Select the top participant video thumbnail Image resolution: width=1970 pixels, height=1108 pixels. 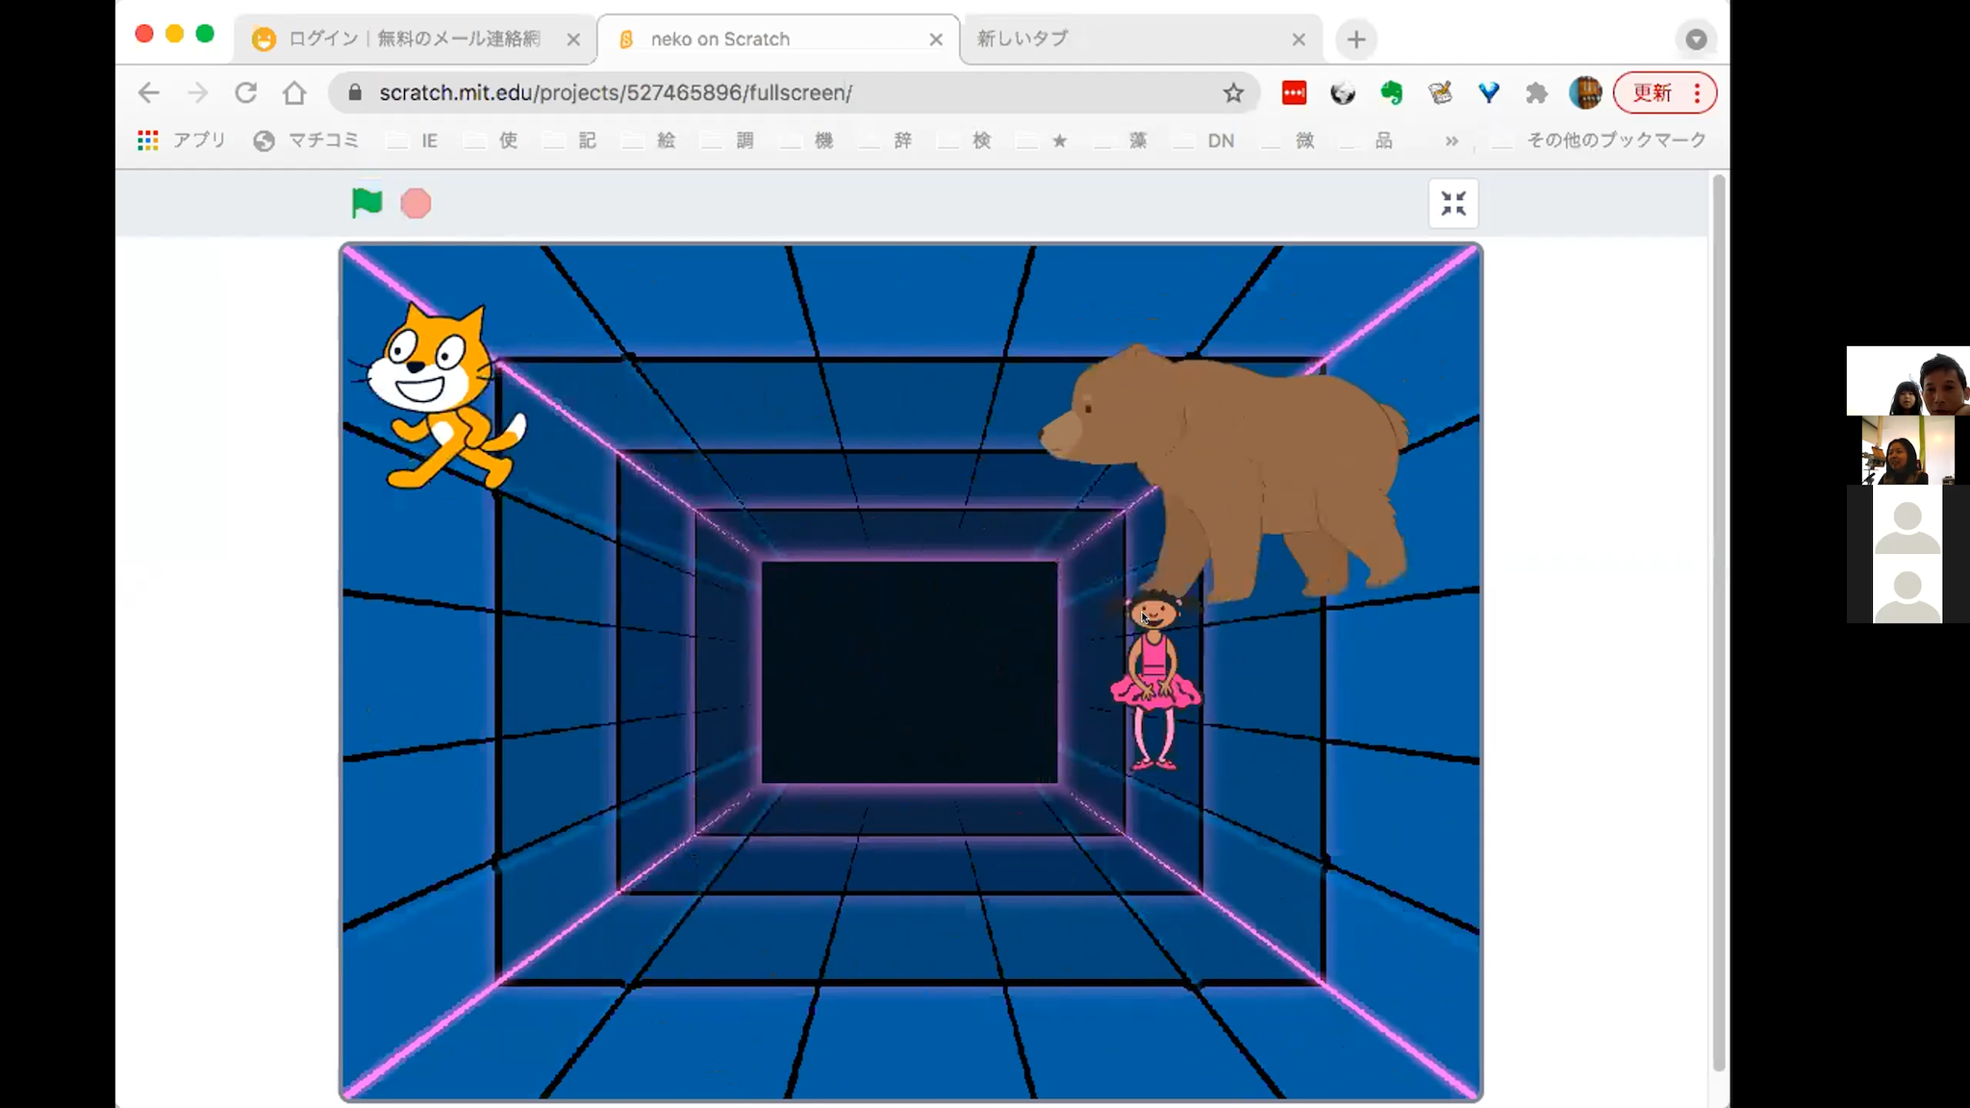point(1907,381)
